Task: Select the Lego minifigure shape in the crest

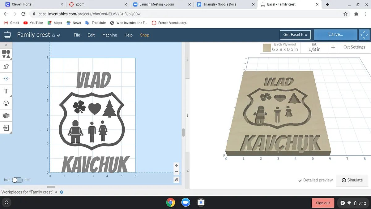Action: pyautogui.click(x=75, y=132)
